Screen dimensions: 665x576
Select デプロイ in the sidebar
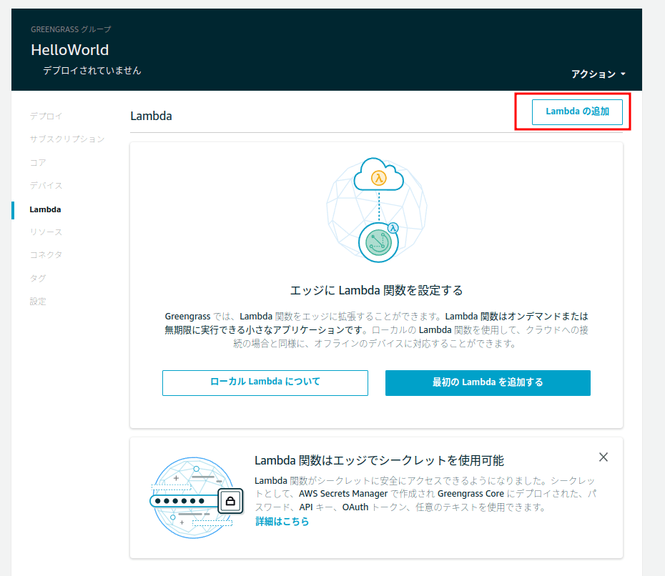coord(46,116)
